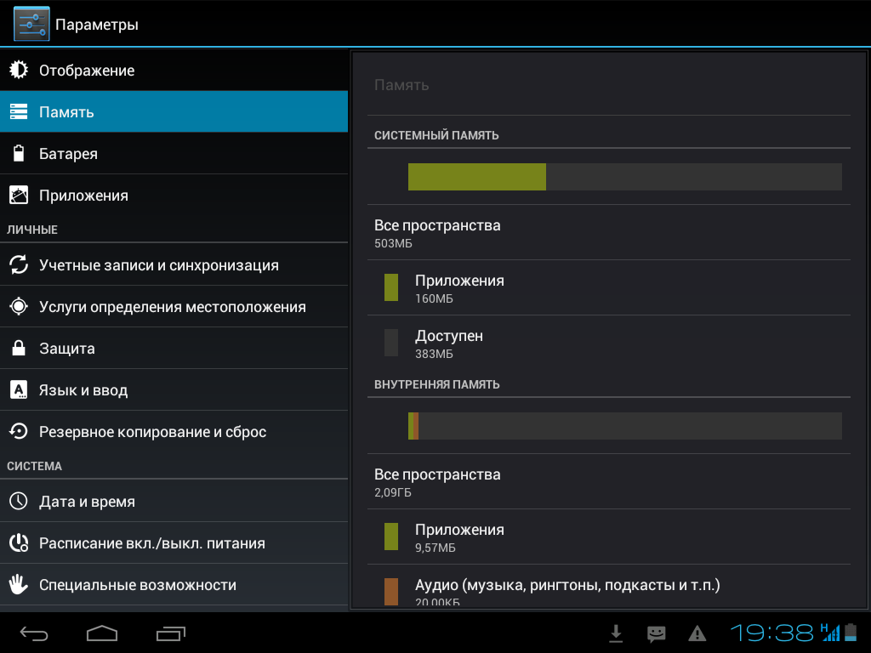This screenshot has width=871, height=653.
Task: Click the hand accessibility icon
Action: pyautogui.click(x=19, y=585)
